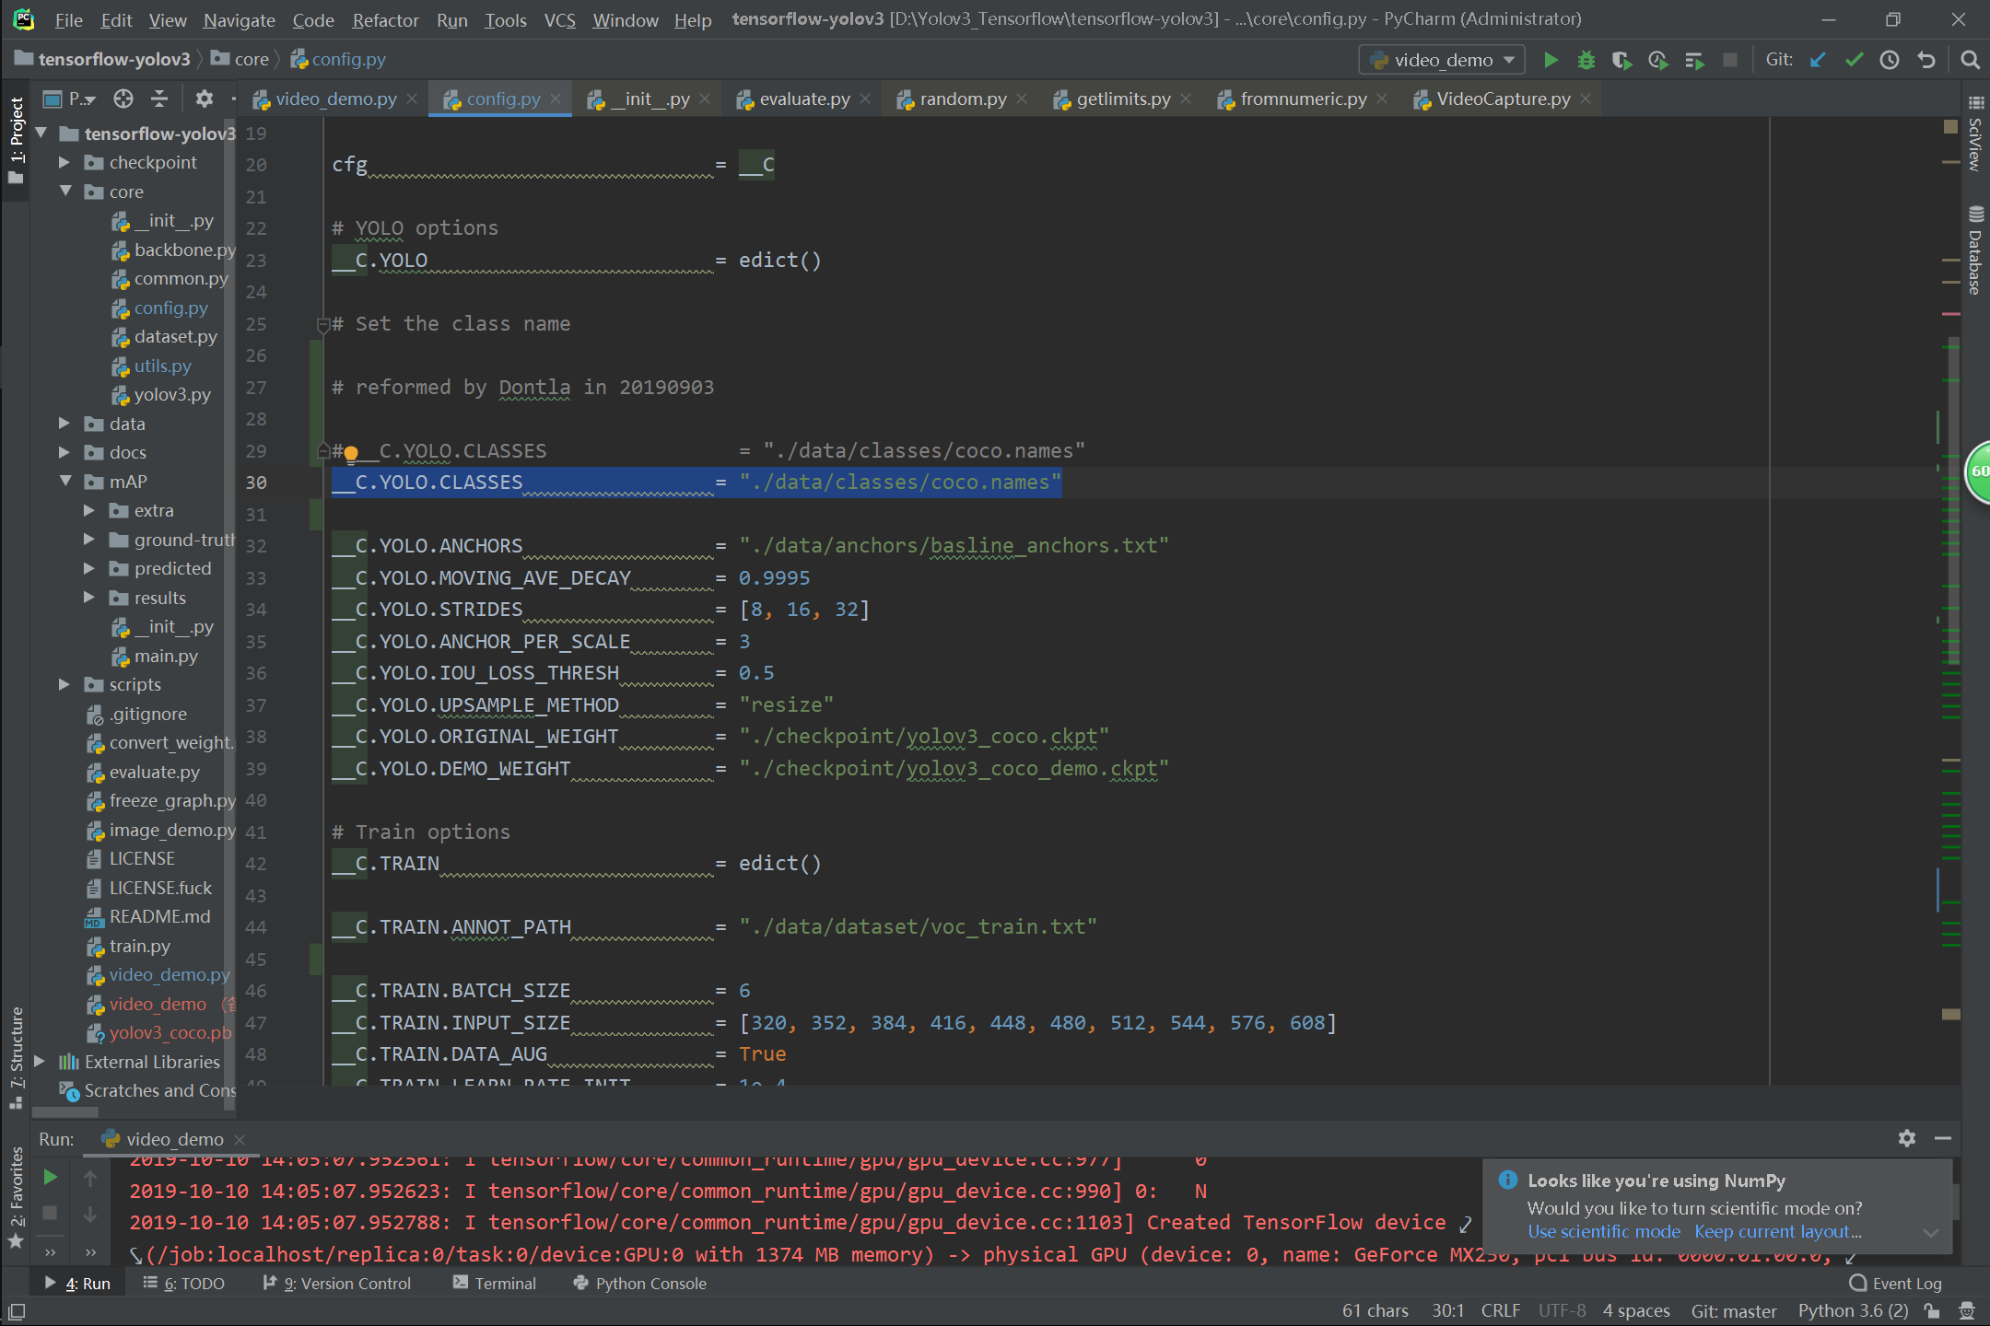This screenshot has height=1326, width=1990.
Task: Click the project tree horizontal scrollbar
Action: point(64,1111)
